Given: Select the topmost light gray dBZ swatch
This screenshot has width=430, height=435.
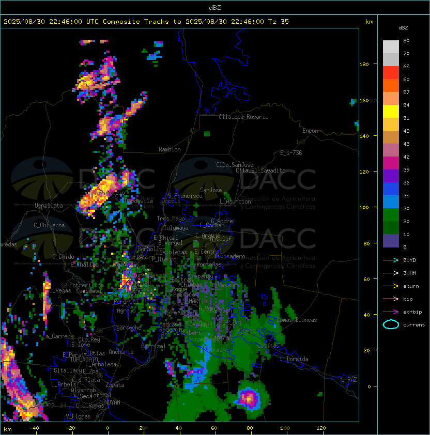Looking at the screenshot, I should 391,47.
